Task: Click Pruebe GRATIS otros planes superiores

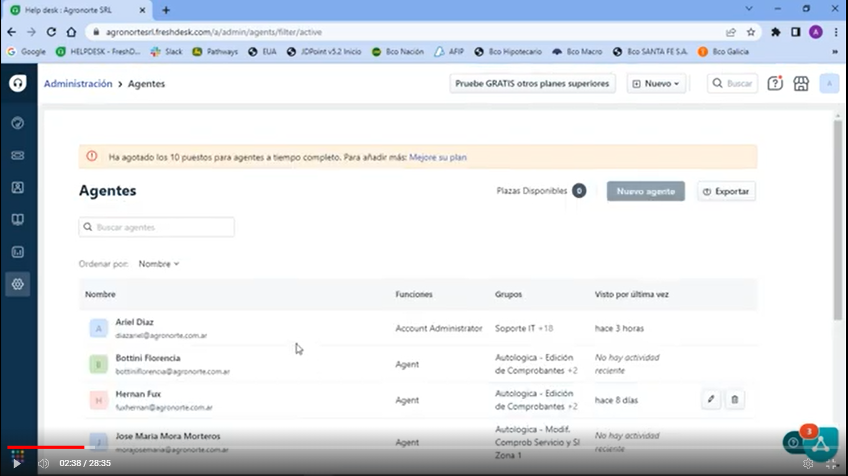Action: [x=533, y=84]
